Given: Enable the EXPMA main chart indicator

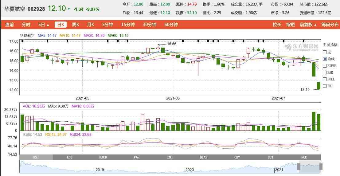Looking at the screenshot, I should pyautogui.click(x=325, y=66).
